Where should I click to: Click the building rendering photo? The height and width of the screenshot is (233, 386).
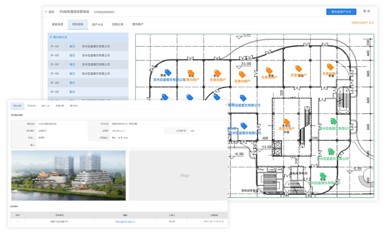[69, 176]
